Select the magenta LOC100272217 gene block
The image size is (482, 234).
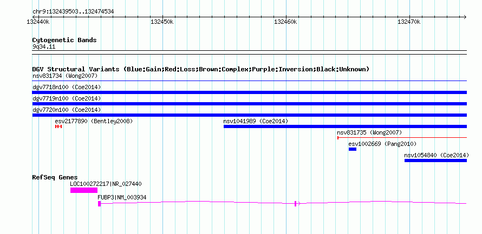83,190
